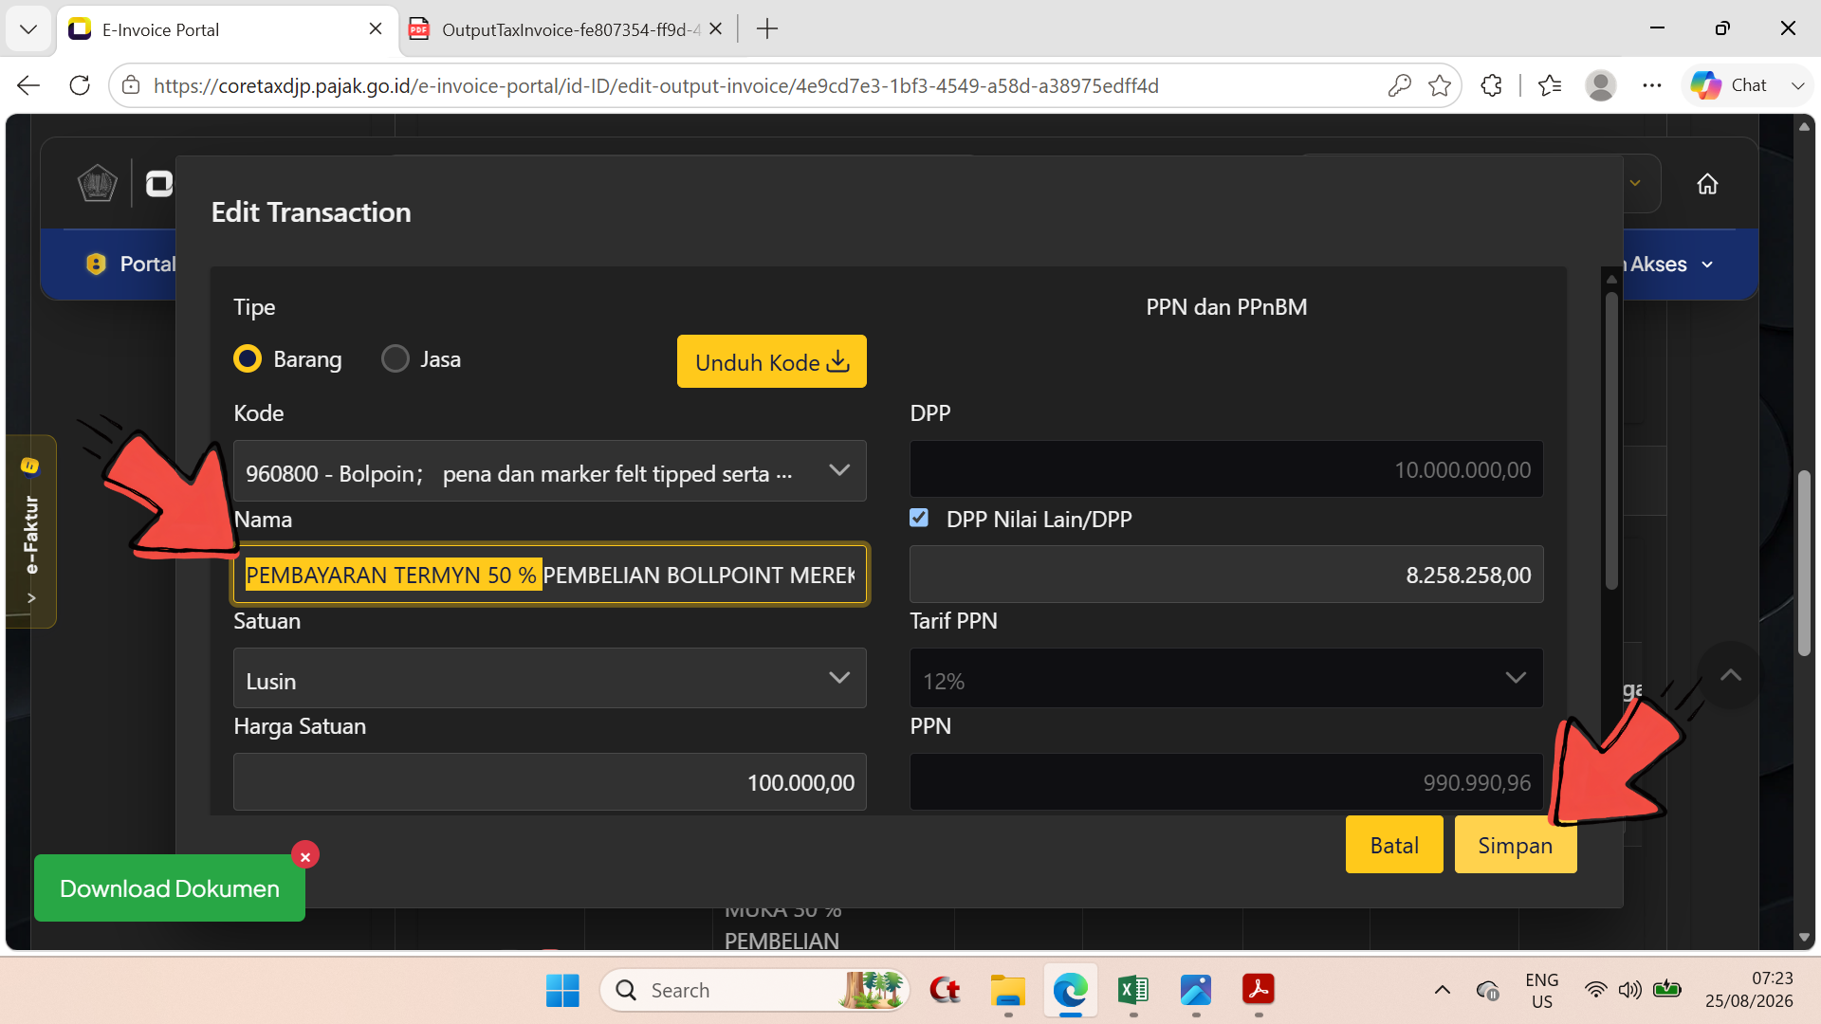
Task: Click the battery tray icon
Action: pyautogui.click(x=1667, y=990)
